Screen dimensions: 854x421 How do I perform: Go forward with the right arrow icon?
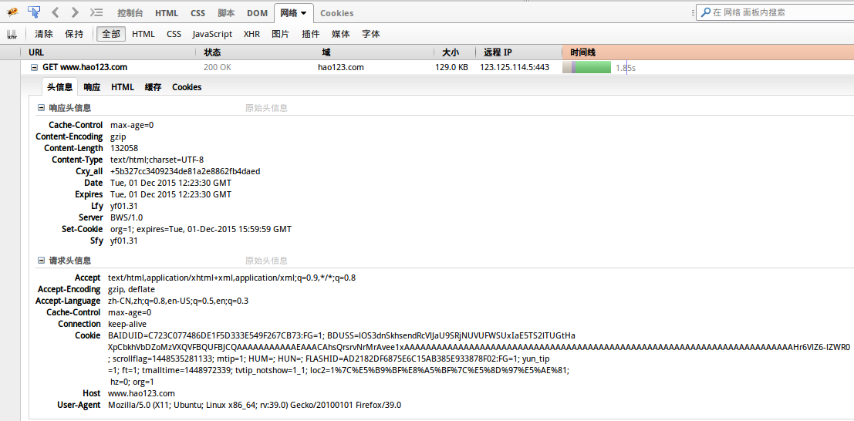[x=75, y=12]
